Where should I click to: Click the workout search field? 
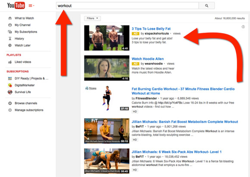pyautogui.click(x=128, y=6)
